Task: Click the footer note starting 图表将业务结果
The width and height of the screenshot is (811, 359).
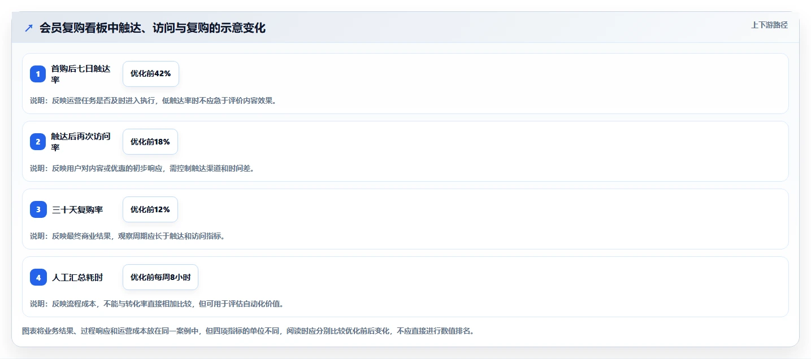Action: click(x=248, y=331)
